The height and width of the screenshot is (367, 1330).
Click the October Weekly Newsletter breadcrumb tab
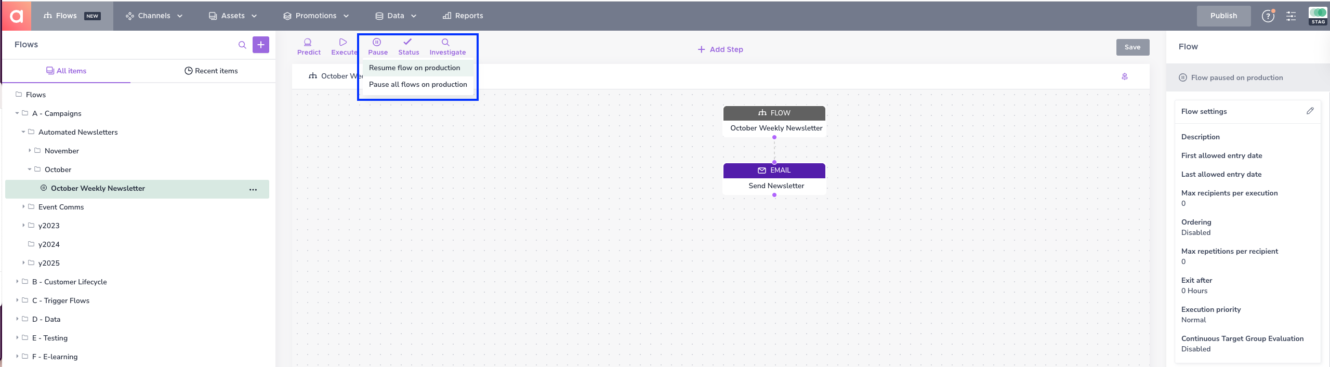(x=335, y=76)
